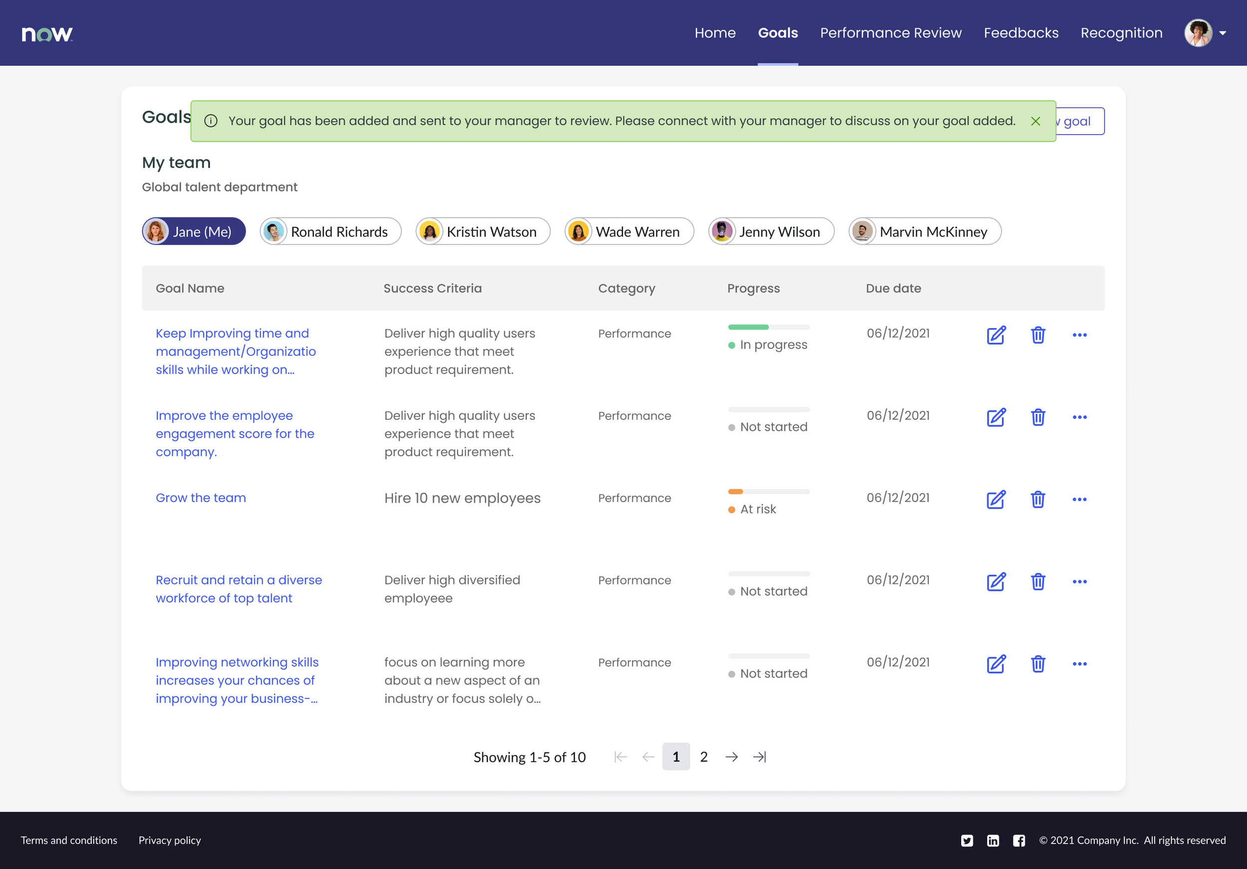
Task: Expand the user profile dropdown arrow
Action: coord(1223,33)
